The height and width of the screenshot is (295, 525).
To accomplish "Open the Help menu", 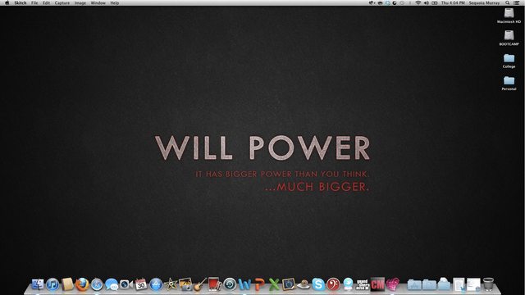I will tap(115, 2).
